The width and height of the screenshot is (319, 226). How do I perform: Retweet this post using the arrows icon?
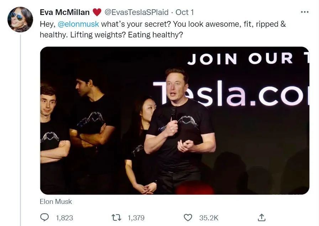point(116,217)
